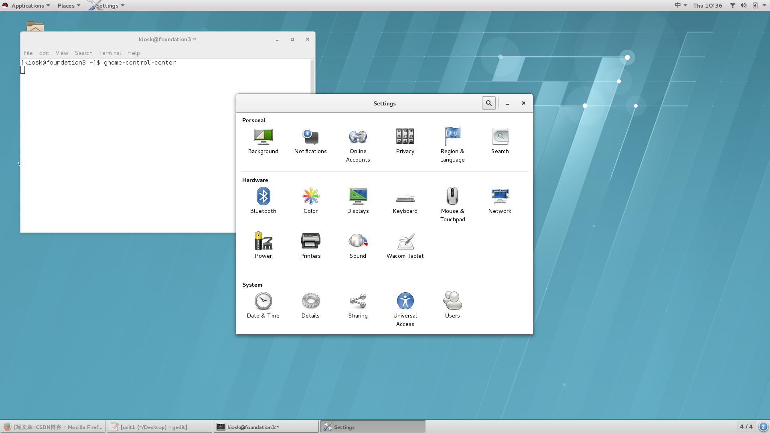The width and height of the screenshot is (770, 433).
Task: Click the workspace switcher showing 4 / 4
Action: [x=746, y=427]
